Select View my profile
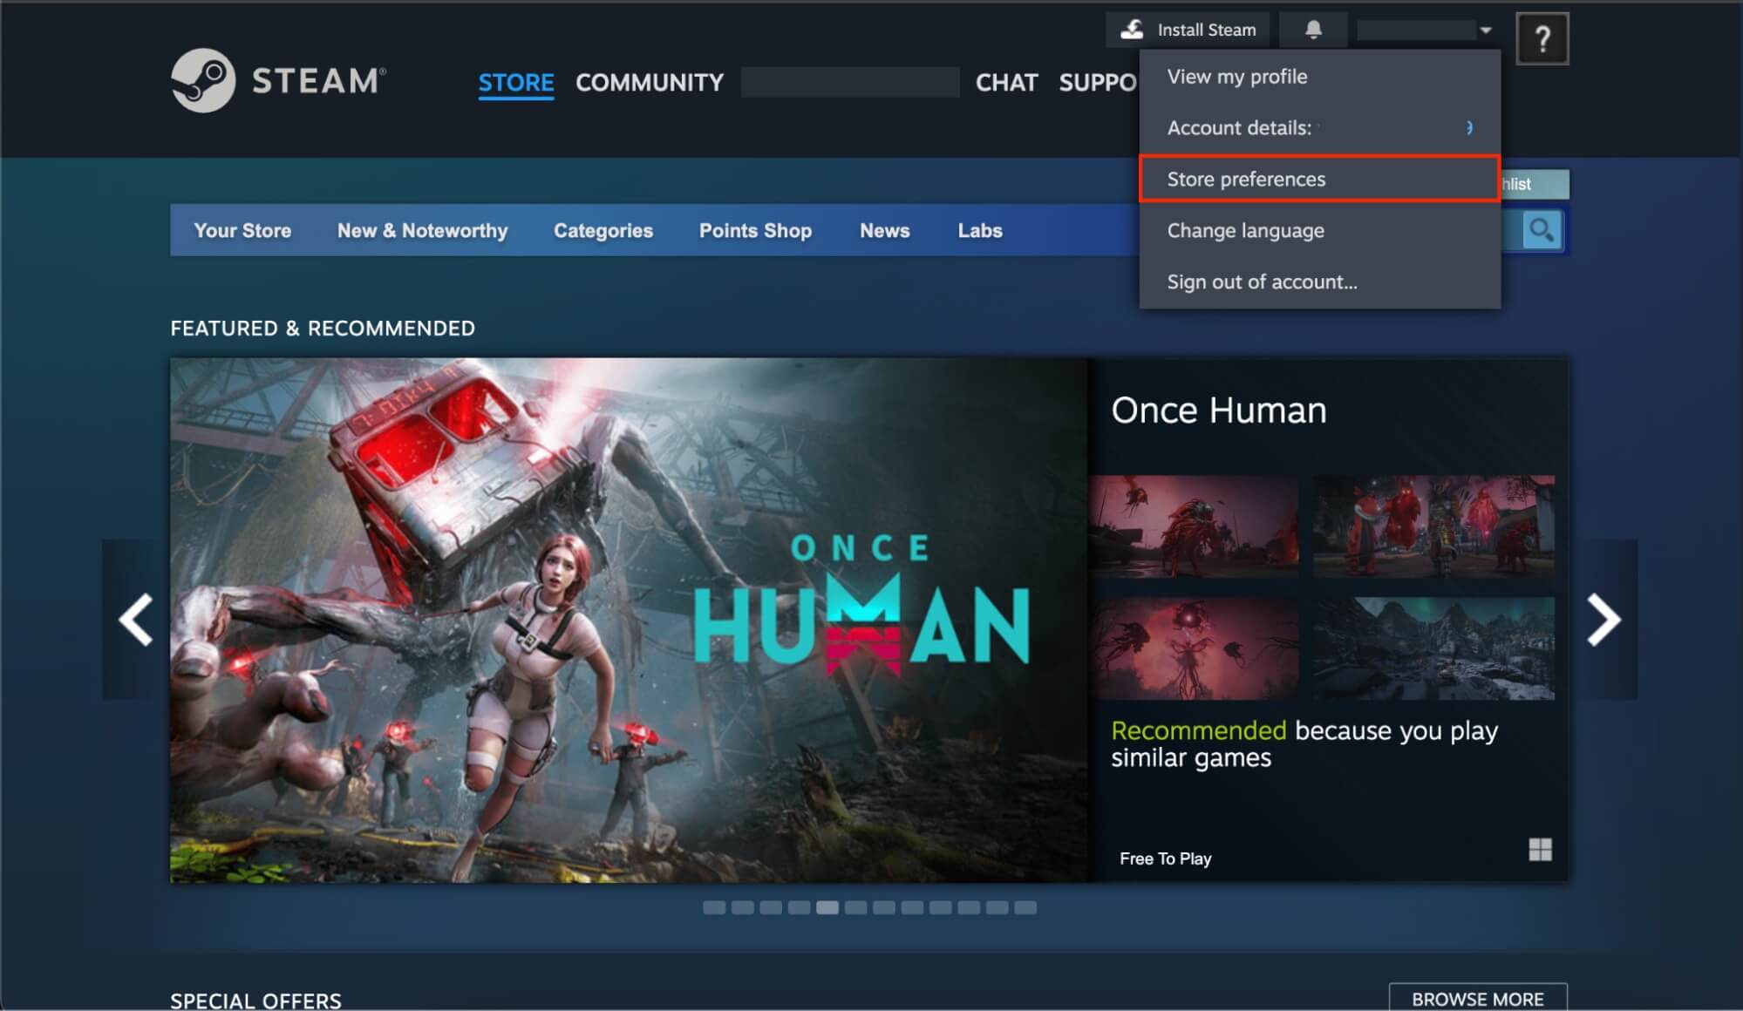The height and width of the screenshot is (1011, 1743). 1320,77
